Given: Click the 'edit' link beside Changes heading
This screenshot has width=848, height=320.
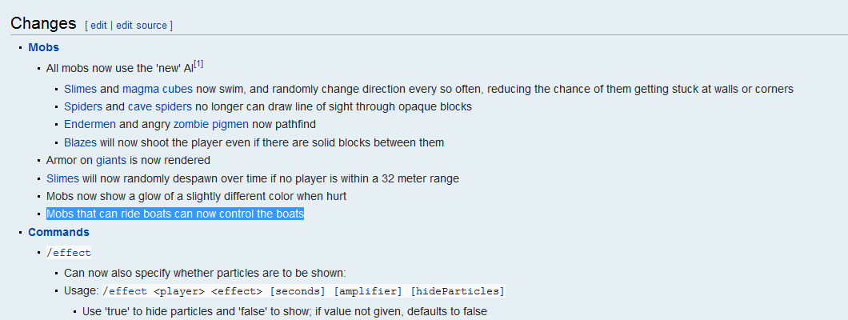Looking at the screenshot, I should coord(98,25).
